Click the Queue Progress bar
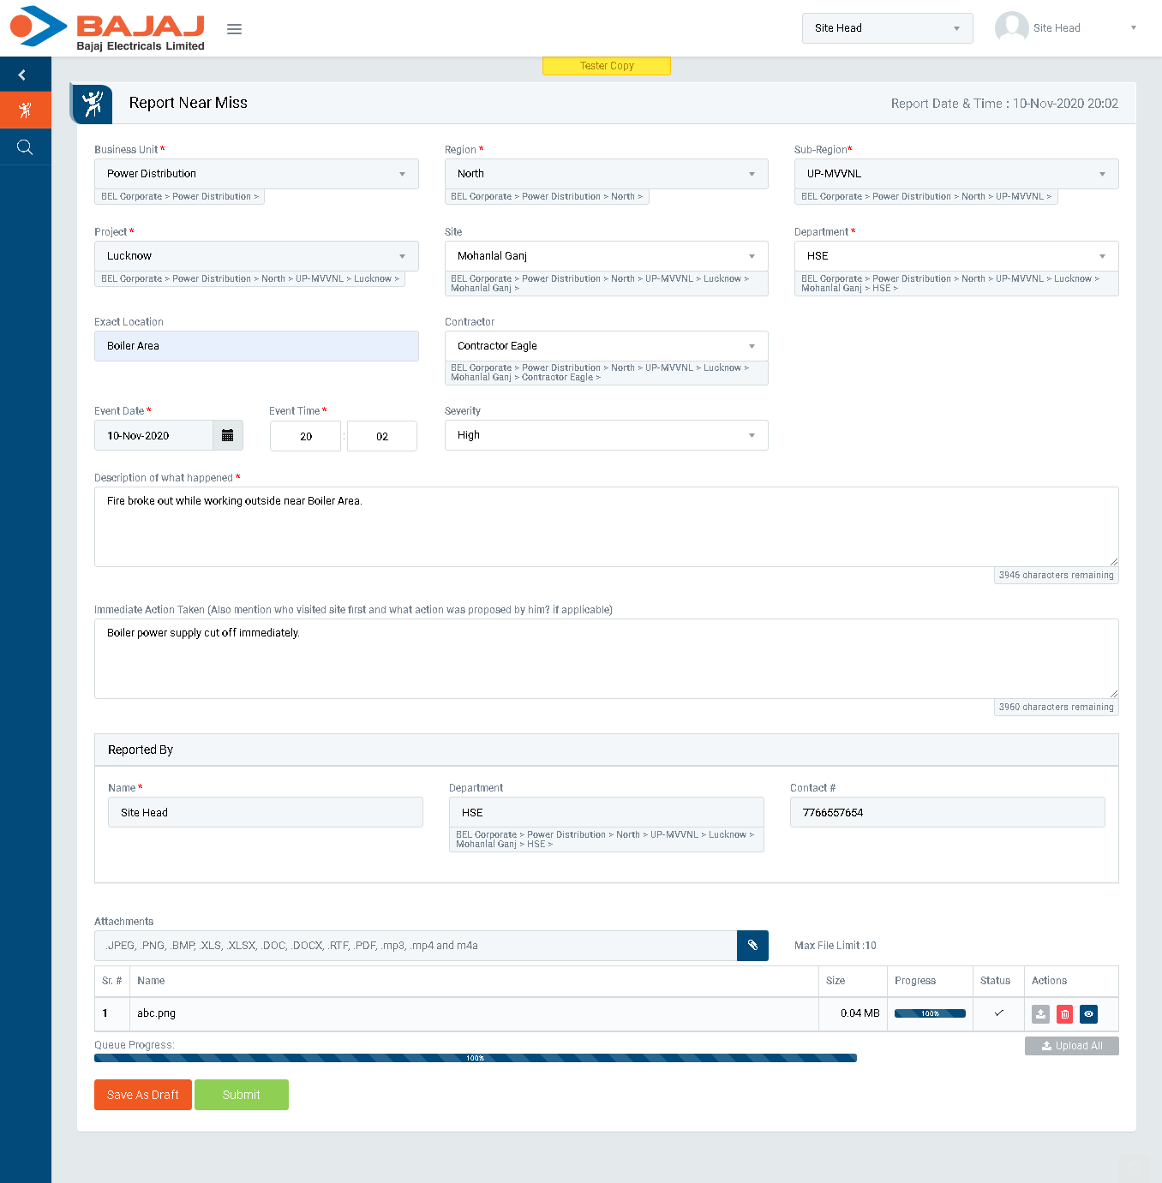The height and width of the screenshot is (1183, 1162). [x=476, y=1058]
